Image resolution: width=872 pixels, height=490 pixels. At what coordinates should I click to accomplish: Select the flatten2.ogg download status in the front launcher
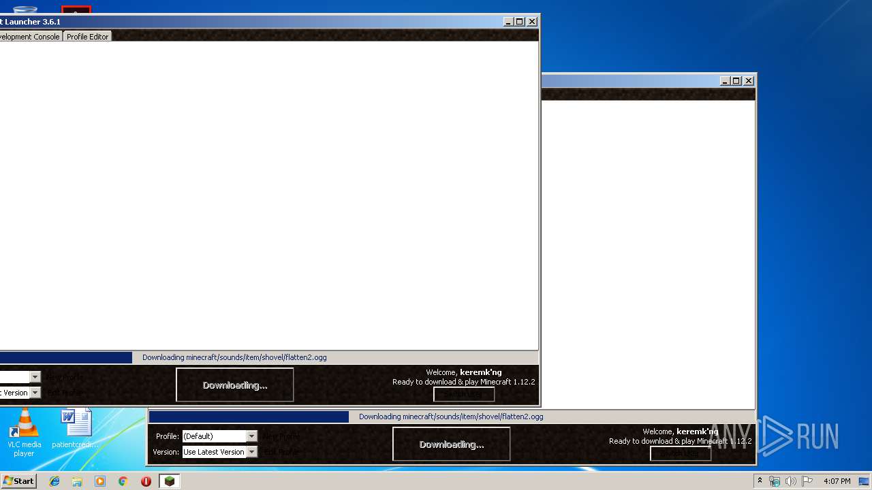coord(234,357)
